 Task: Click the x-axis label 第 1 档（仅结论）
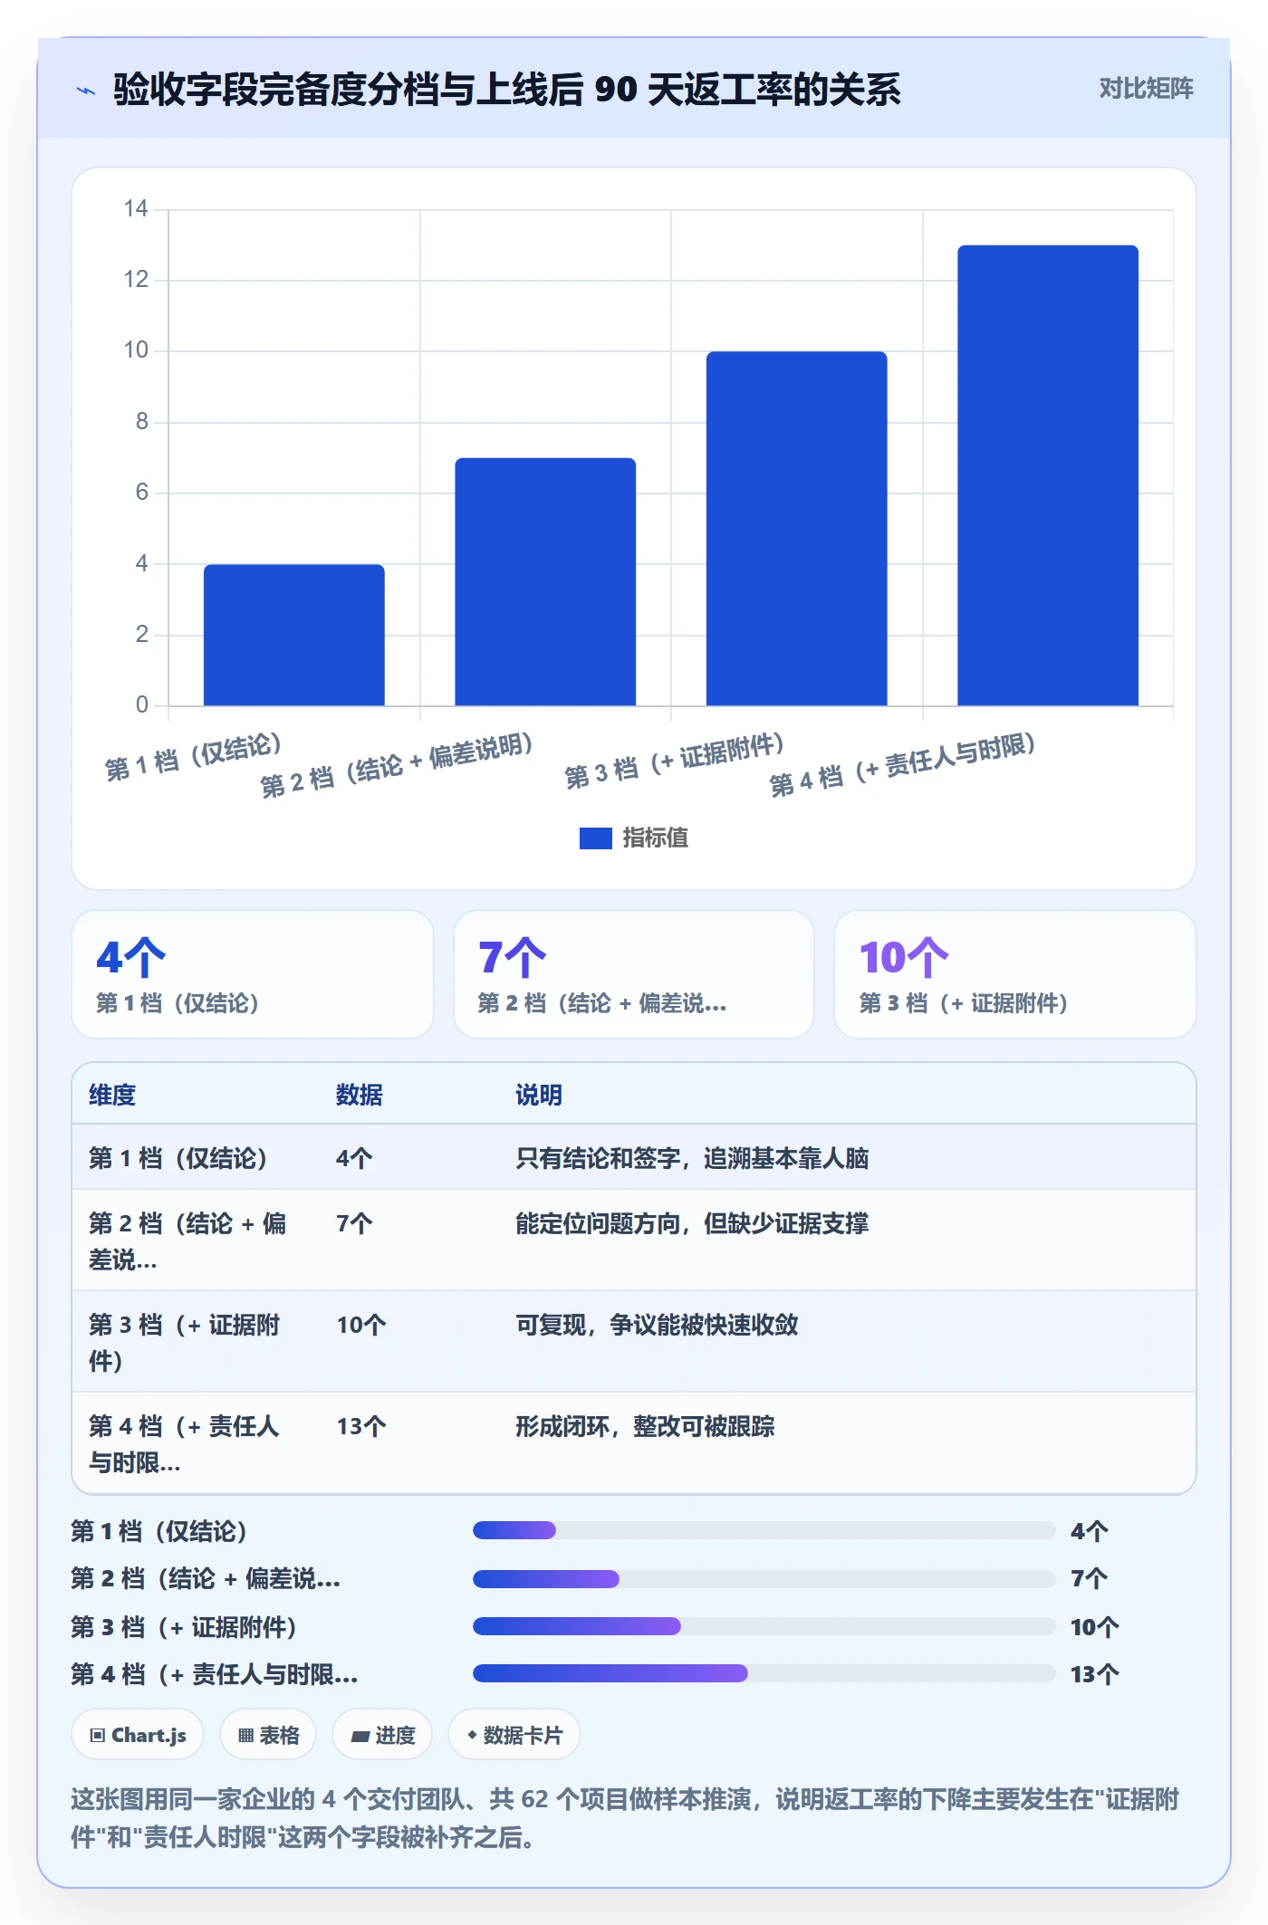click(x=194, y=757)
